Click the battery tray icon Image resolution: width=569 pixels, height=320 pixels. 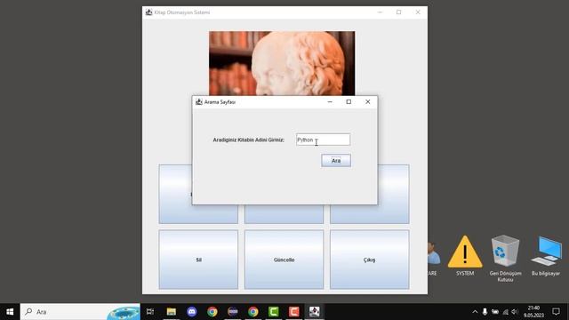pyautogui.click(x=495, y=312)
